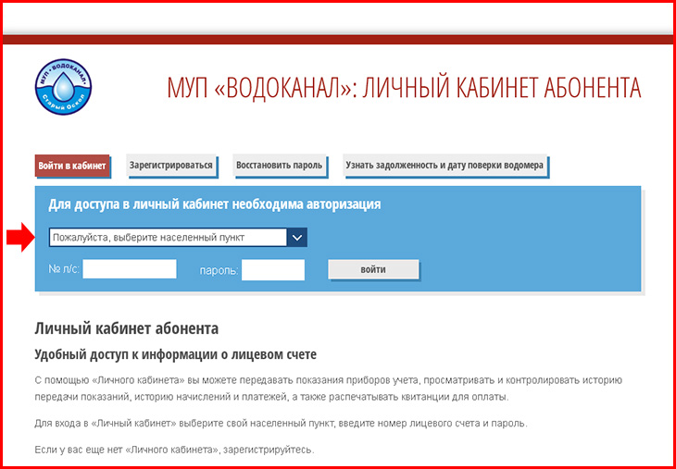Click the line Если у вас еще нет «Личного кабинета»
Screen dimensions: 676x469
(175, 450)
